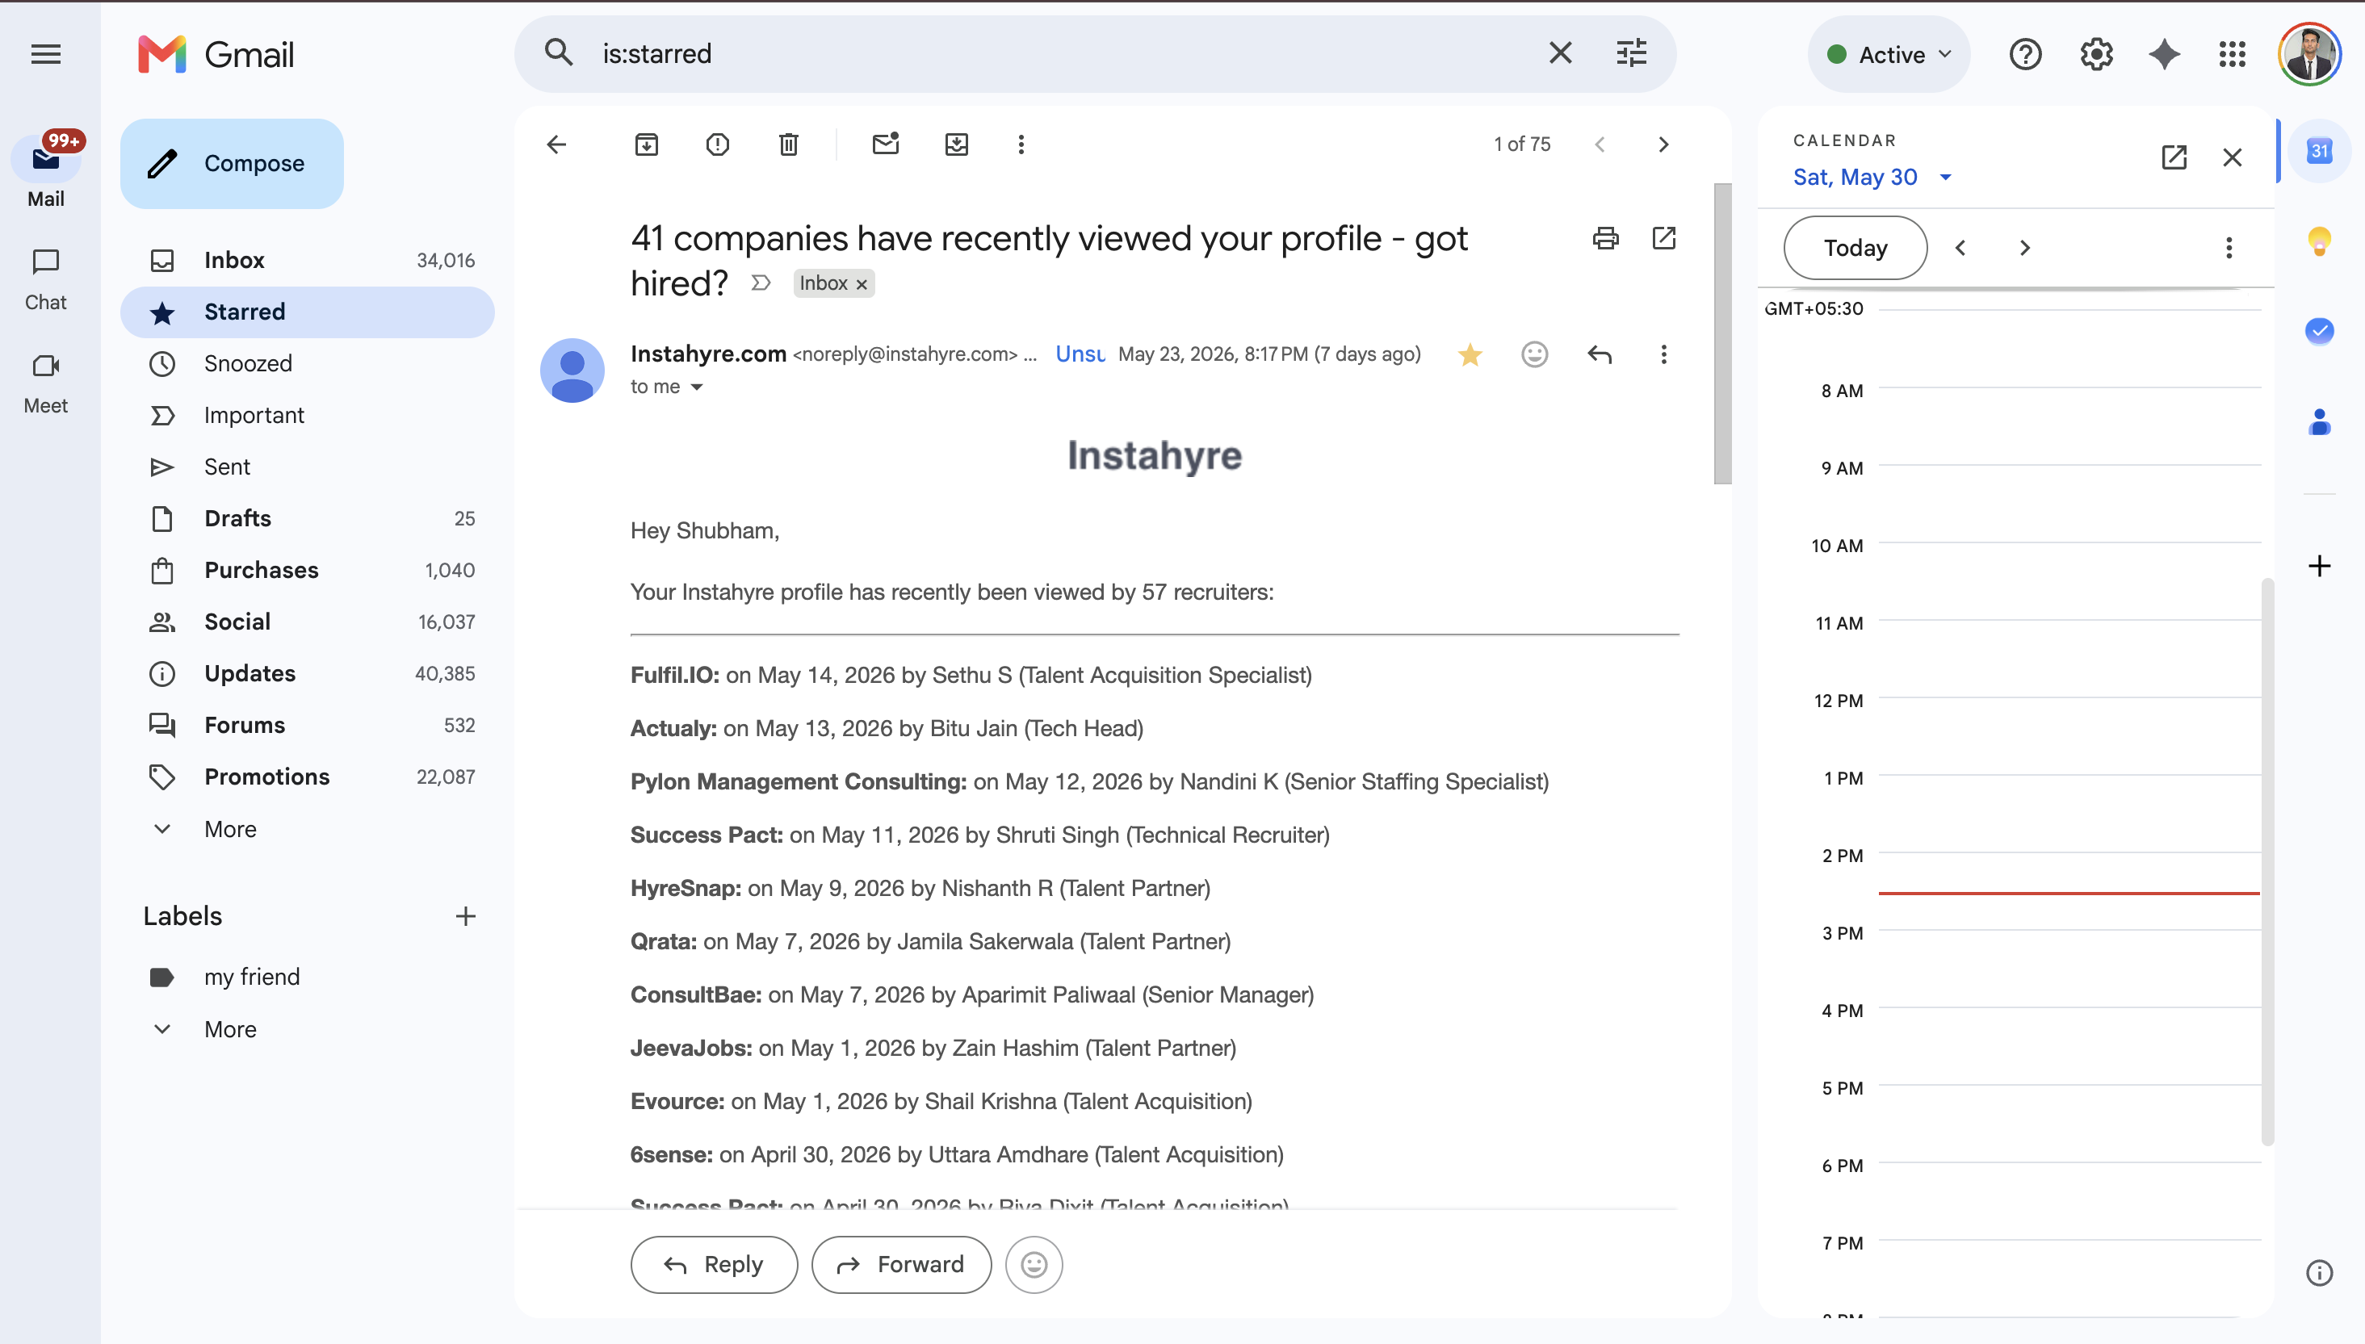2365x1344 pixels.
Task: Get add-ons with the plus icon
Action: pos(2319,566)
